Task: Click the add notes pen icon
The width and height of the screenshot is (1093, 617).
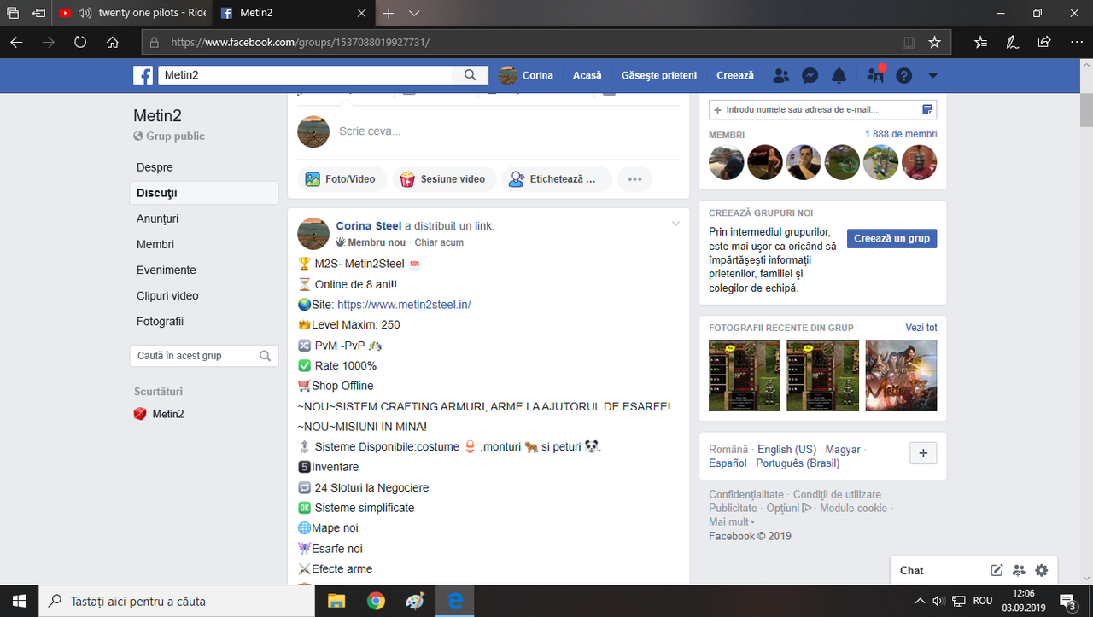Action: (x=1012, y=41)
